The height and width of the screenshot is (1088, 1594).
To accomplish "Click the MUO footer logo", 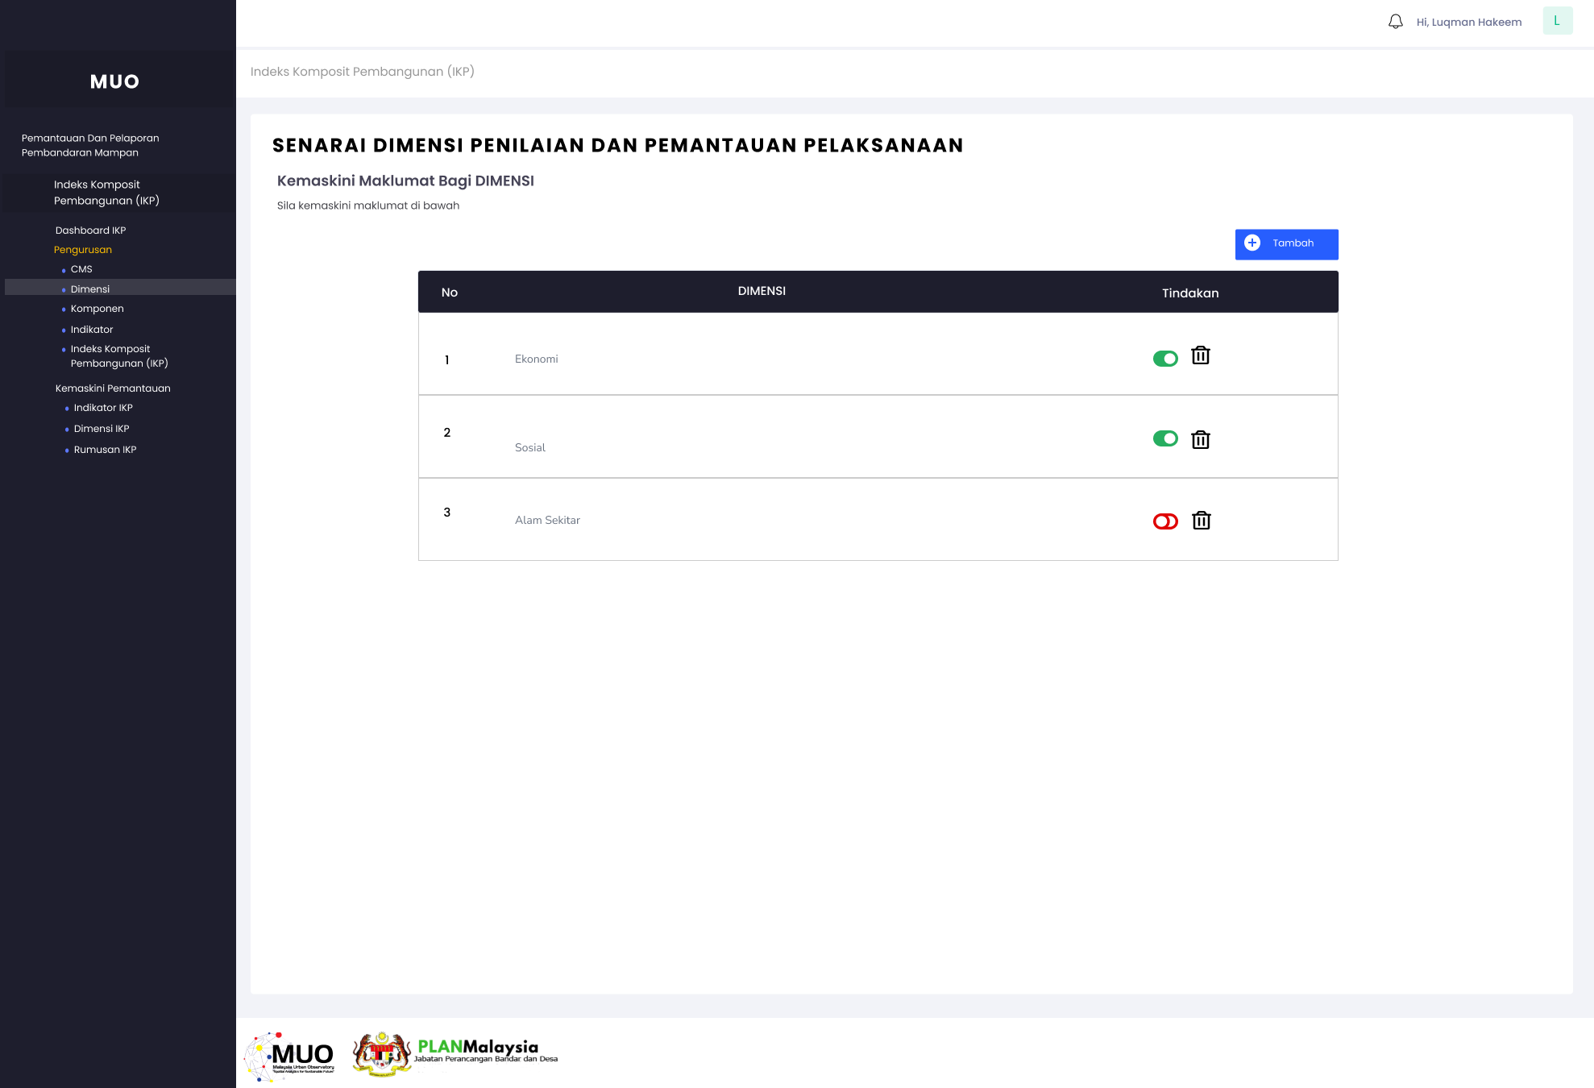I will point(291,1057).
